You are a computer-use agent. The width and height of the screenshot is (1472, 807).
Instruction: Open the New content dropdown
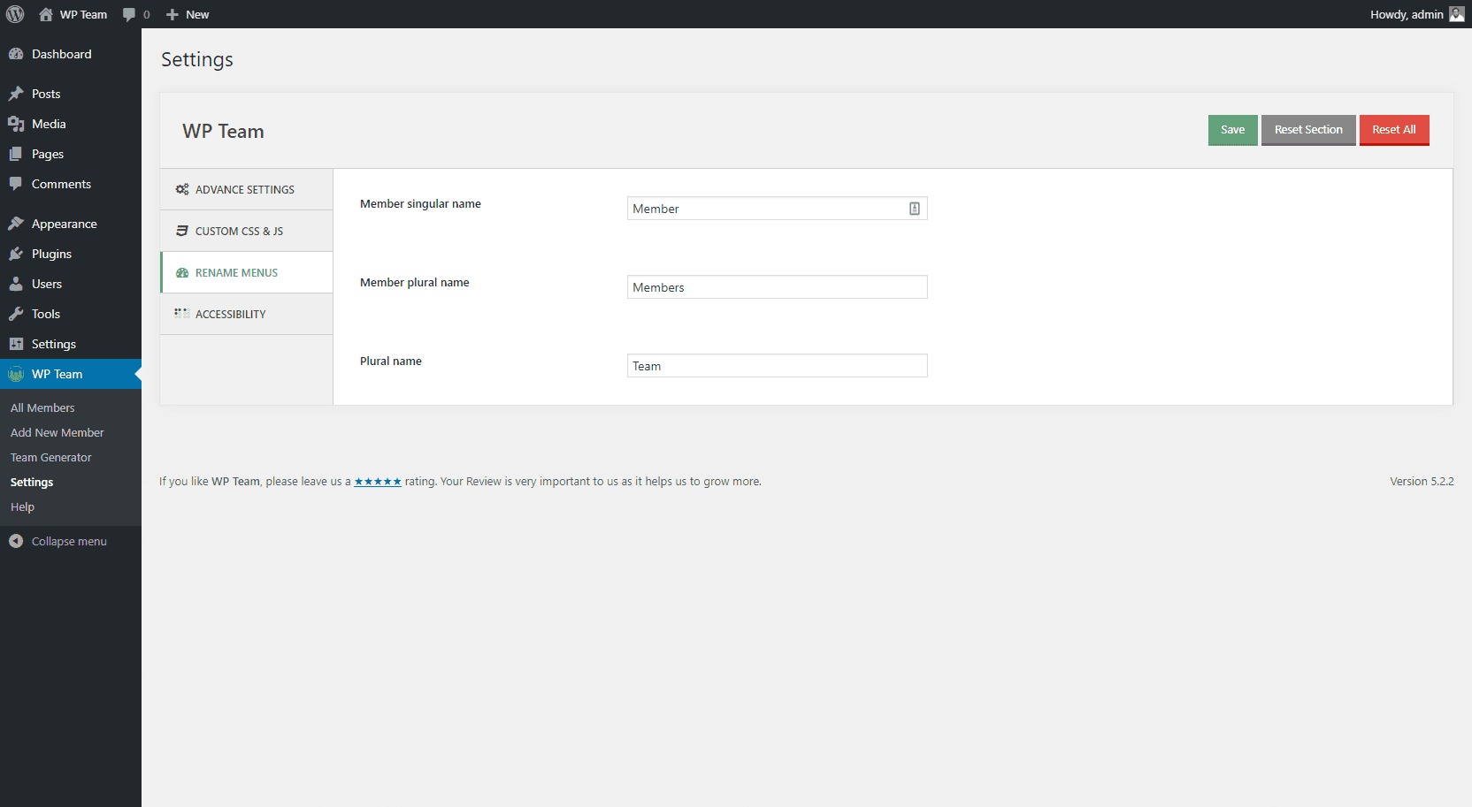point(188,14)
